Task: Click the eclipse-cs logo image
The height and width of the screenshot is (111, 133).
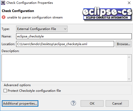Action: (107, 14)
